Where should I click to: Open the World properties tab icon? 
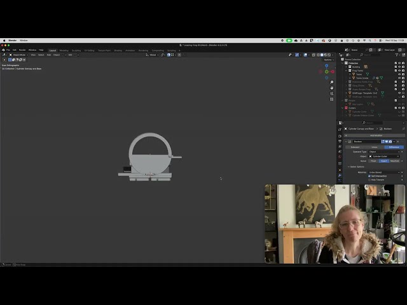click(x=340, y=157)
